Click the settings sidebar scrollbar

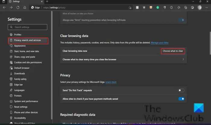52,65
